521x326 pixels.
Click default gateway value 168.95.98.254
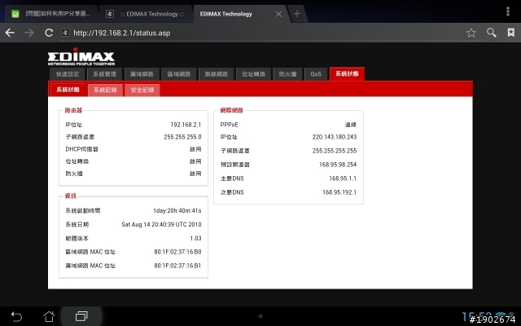click(x=338, y=165)
